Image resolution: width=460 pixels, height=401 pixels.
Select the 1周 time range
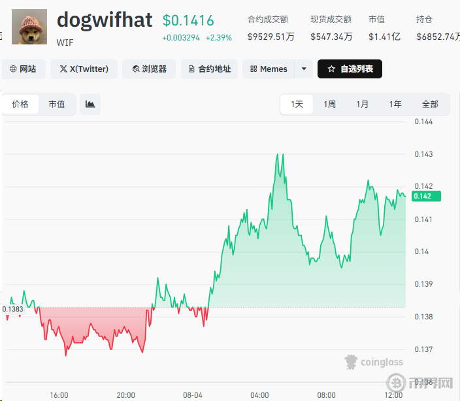pos(329,104)
